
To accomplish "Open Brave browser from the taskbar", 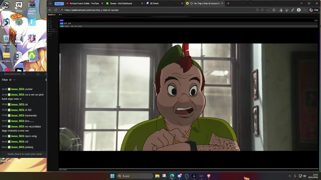I will [209, 176].
